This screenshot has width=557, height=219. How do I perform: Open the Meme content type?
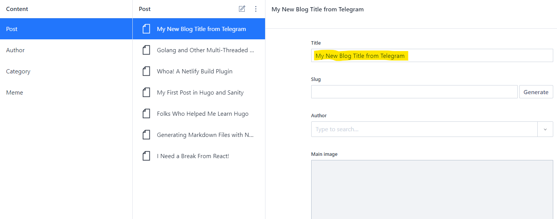tap(66, 92)
